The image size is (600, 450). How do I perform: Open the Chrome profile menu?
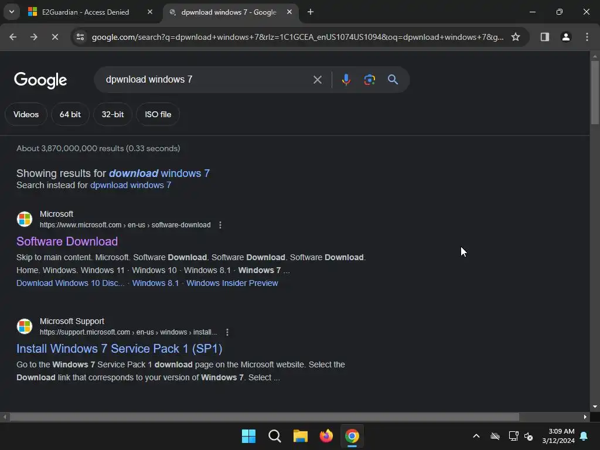pos(565,37)
